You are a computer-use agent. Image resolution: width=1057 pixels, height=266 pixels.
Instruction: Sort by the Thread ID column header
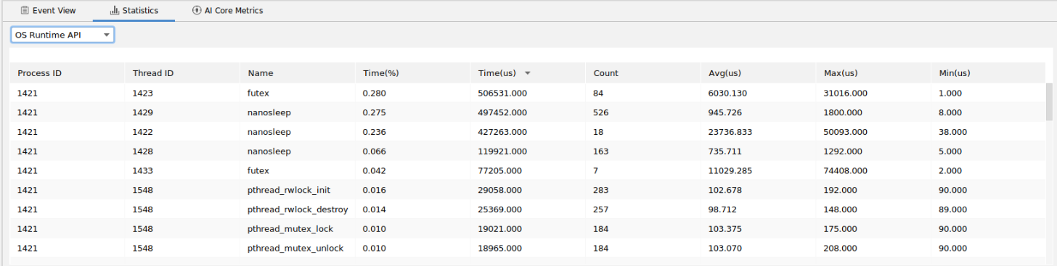coord(182,73)
